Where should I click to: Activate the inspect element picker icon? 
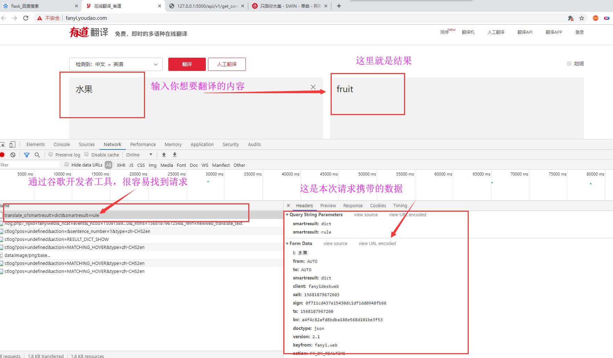click(3, 145)
